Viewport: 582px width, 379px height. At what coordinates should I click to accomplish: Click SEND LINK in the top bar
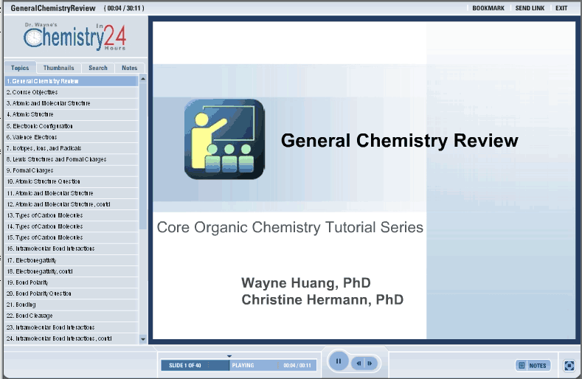point(530,8)
